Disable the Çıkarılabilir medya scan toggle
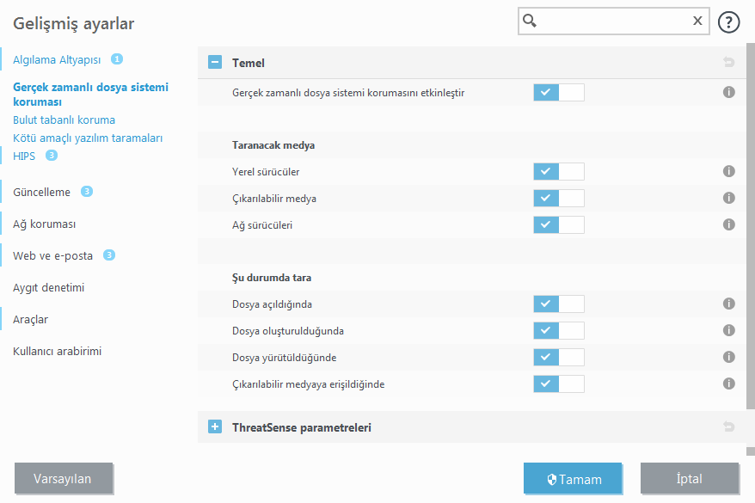The height and width of the screenshot is (503, 755). (x=558, y=199)
